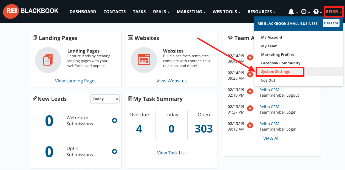Click the Landing Pages panel heading

58,38
